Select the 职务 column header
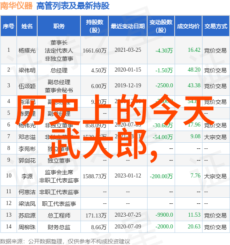The image size is (230, 245). click(x=59, y=26)
